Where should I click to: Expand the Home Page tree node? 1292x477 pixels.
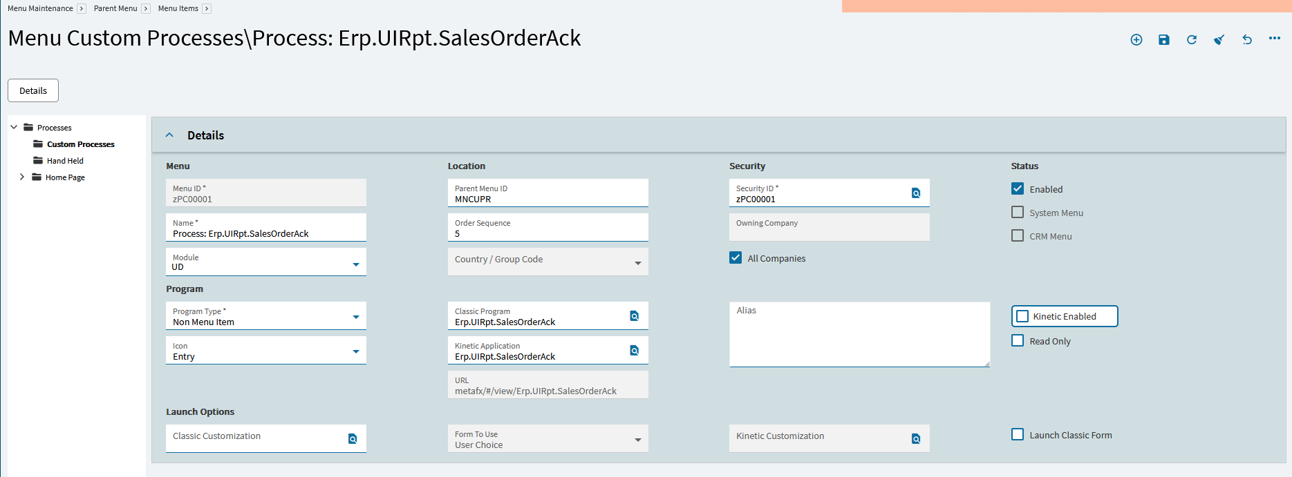click(x=22, y=177)
